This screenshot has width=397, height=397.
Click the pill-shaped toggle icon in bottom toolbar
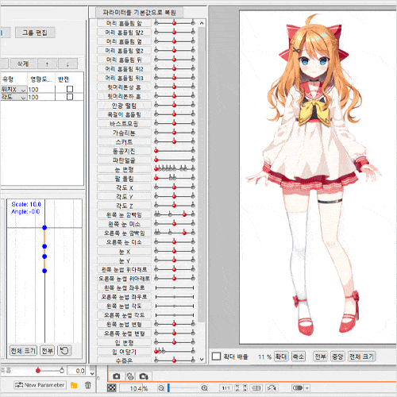click(298, 388)
